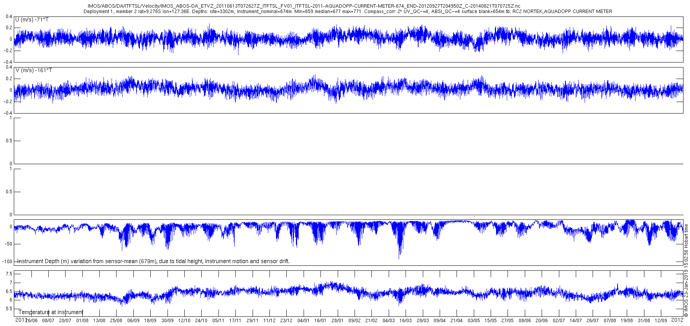Select the '08/07' date tick label

coord(48,321)
